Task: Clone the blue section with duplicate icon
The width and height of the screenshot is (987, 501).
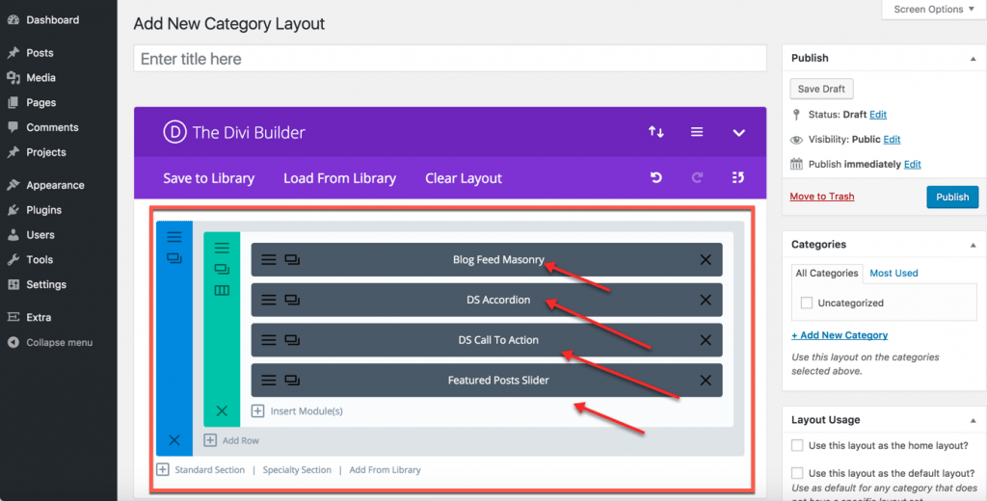Action: click(174, 258)
